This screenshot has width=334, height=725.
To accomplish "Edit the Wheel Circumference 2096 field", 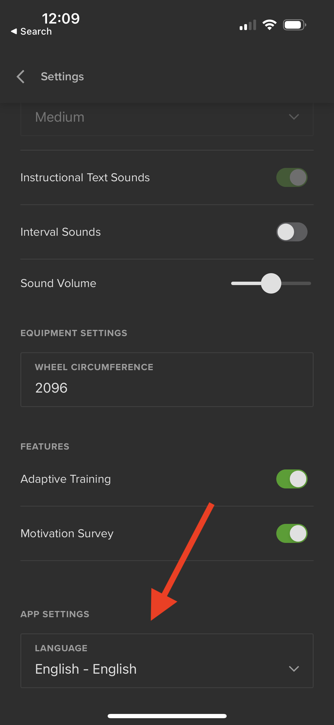I will click(167, 380).
